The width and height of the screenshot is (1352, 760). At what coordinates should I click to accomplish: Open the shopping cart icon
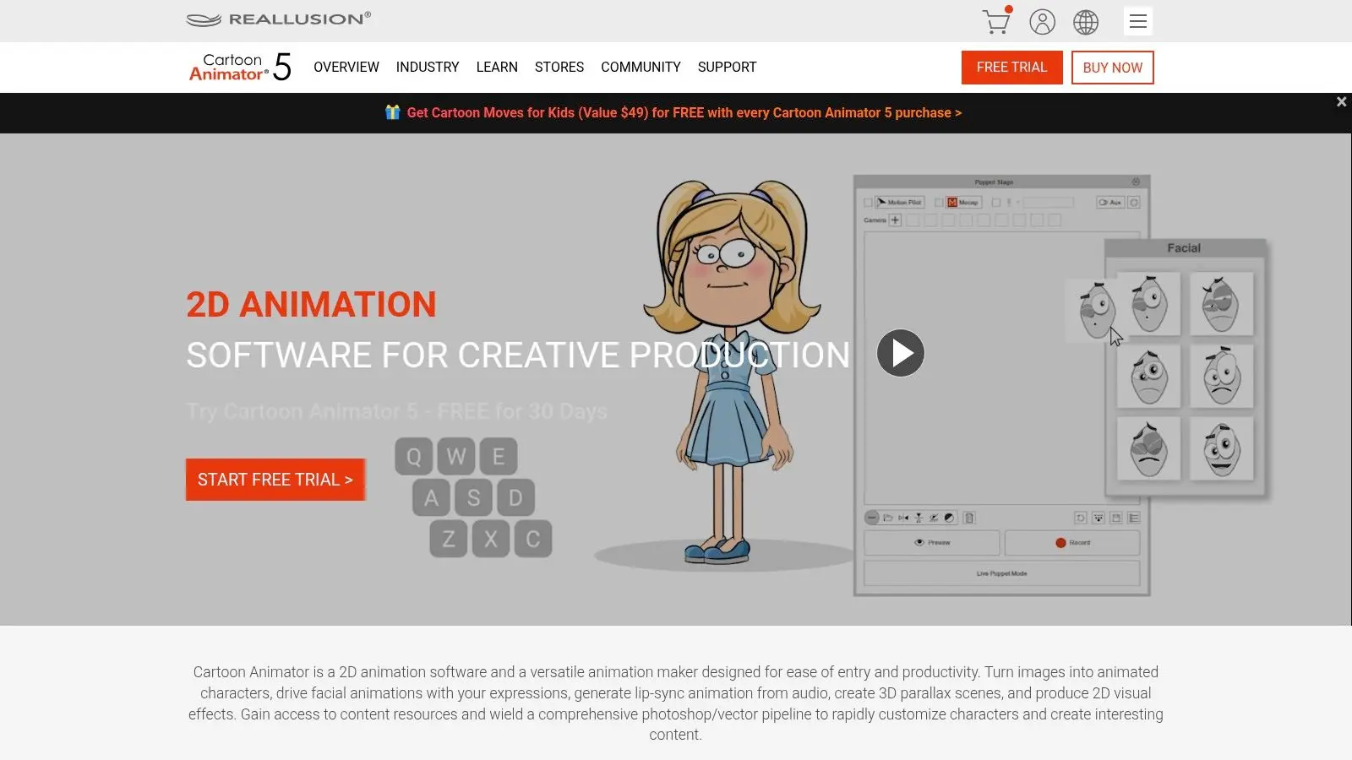click(x=995, y=21)
